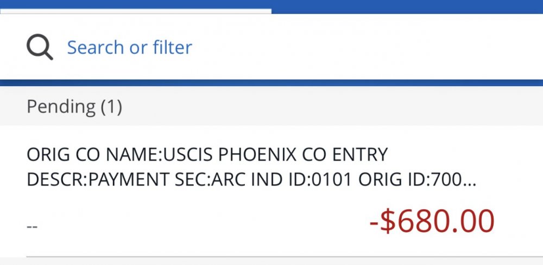Click the -$680.00 transaction amount

[x=432, y=221]
